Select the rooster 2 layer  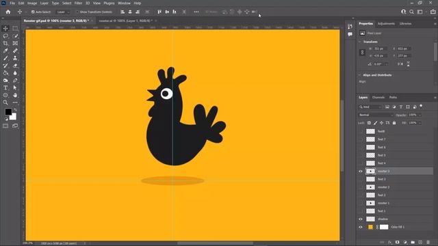click(396, 187)
